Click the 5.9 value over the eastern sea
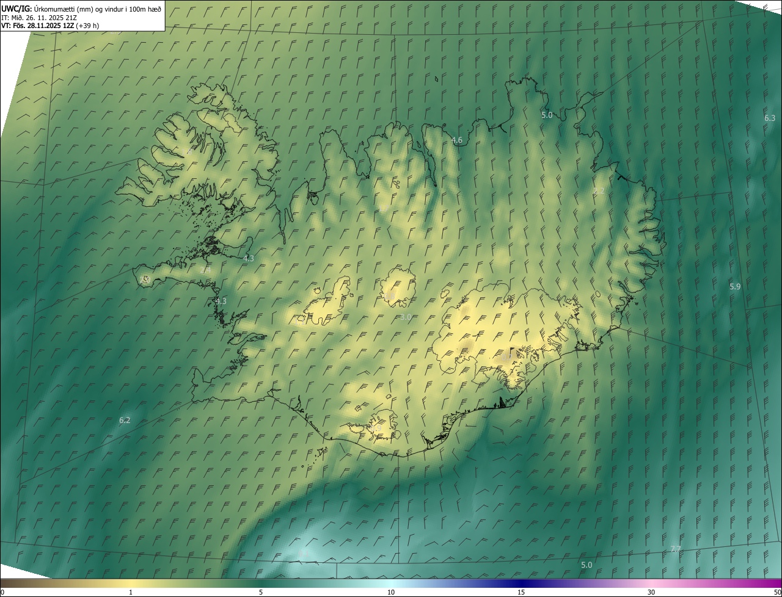Viewport: 782px width, 597px height. (x=735, y=286)
